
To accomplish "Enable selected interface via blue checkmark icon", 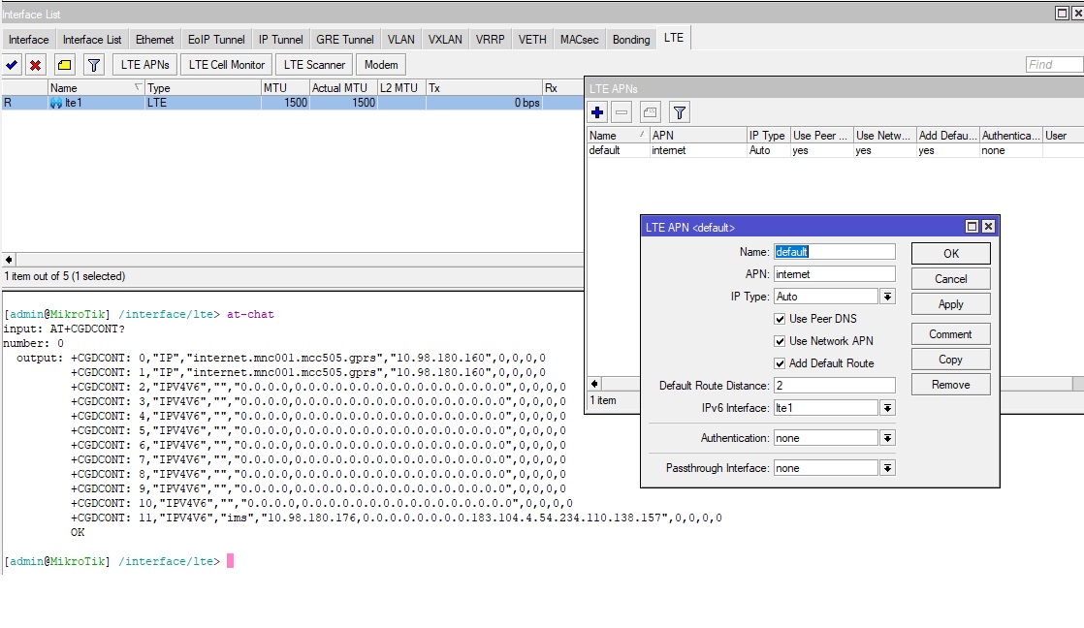I will pyautogui.click(x=13, y=64).
